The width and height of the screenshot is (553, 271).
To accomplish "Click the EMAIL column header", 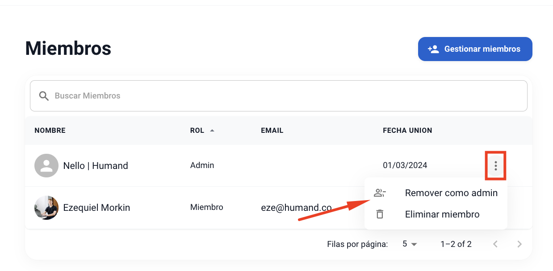I will click(x=272, y=131).
